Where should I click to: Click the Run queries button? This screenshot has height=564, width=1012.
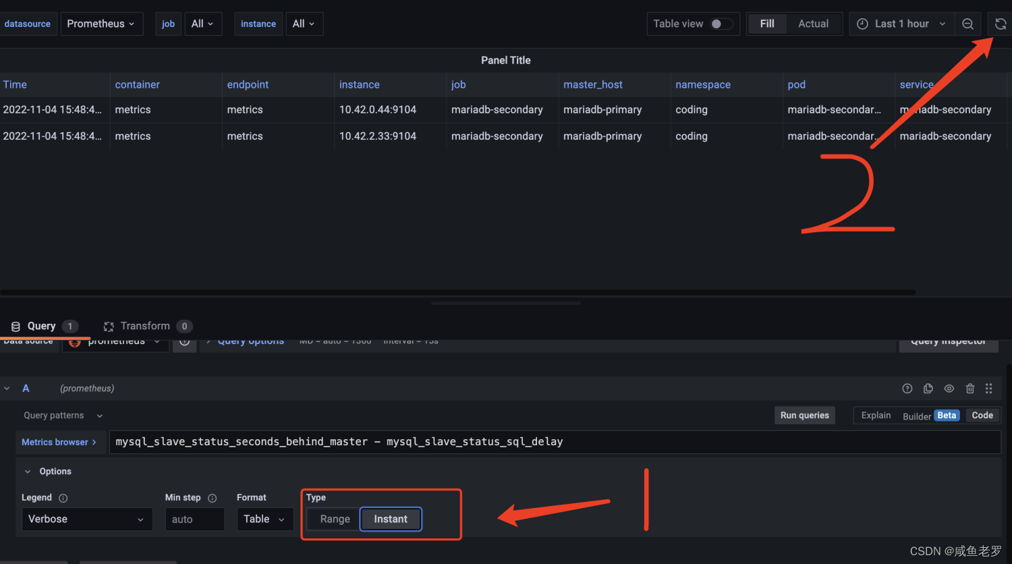point(804,416)
